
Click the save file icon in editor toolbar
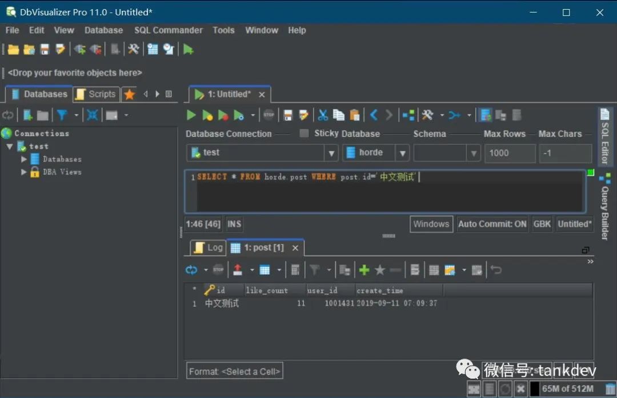click(x=288, y=115)
